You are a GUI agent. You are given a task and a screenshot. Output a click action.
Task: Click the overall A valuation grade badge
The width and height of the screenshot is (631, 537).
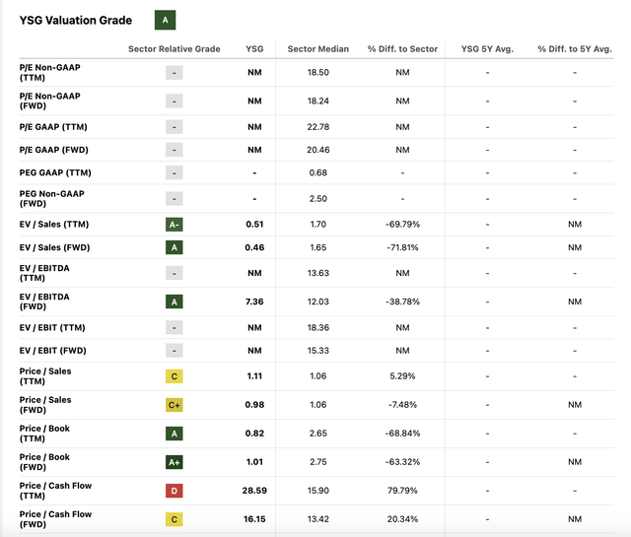click(x=165, y=20)
